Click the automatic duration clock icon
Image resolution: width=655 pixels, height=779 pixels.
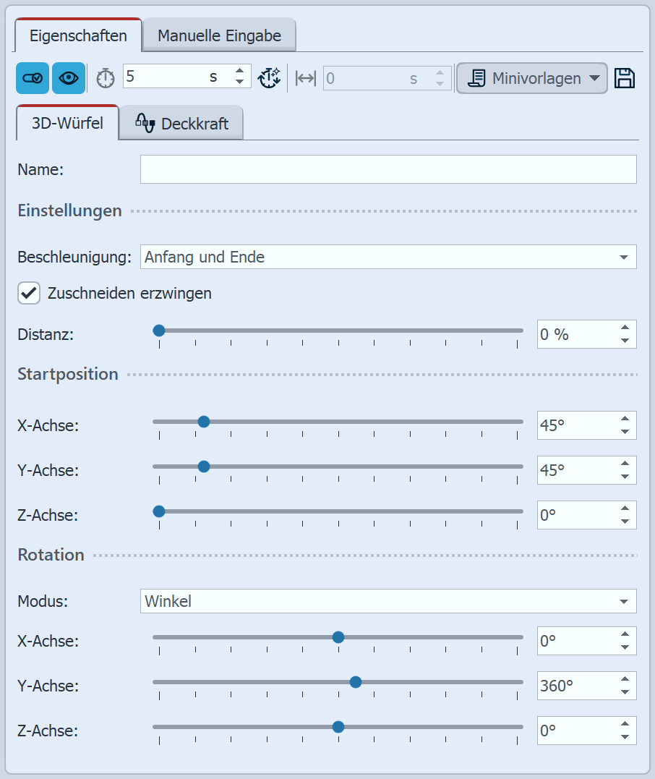pos(269,77)
